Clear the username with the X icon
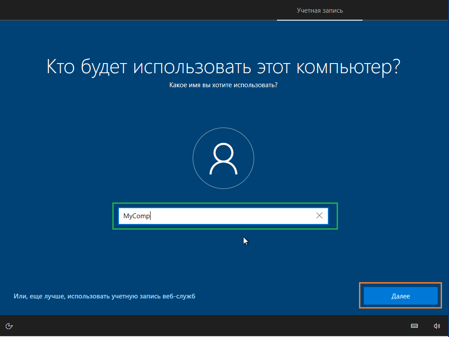This screenshot has width=449, height=337. (319, 216)
